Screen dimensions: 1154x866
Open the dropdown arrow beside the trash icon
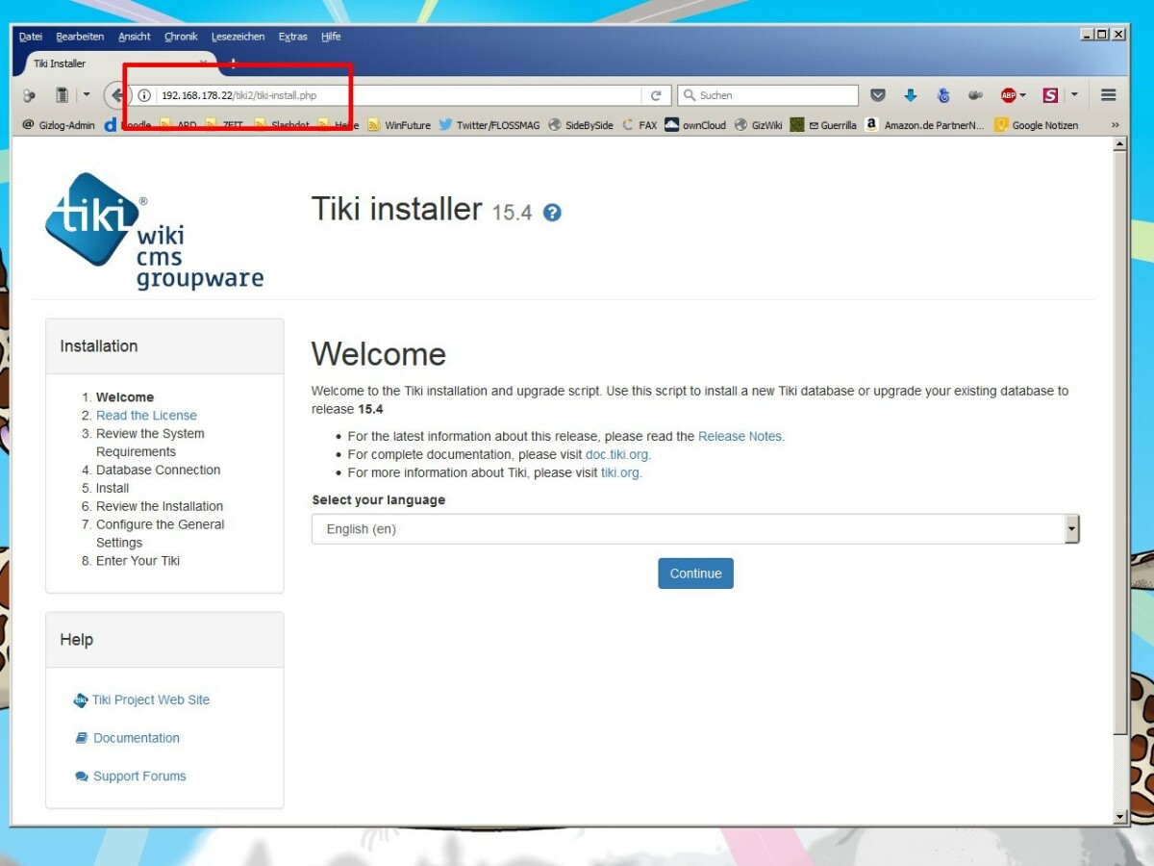(86, 95)
